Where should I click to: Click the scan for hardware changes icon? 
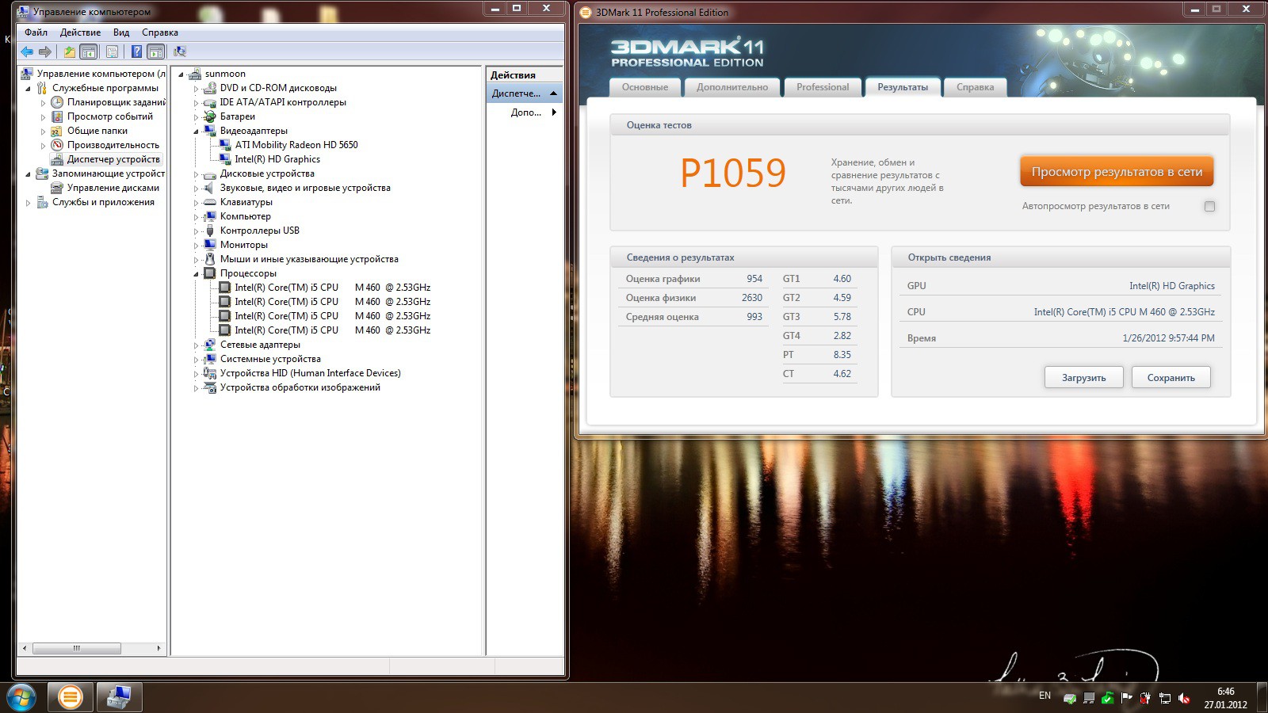pos(180,51)
